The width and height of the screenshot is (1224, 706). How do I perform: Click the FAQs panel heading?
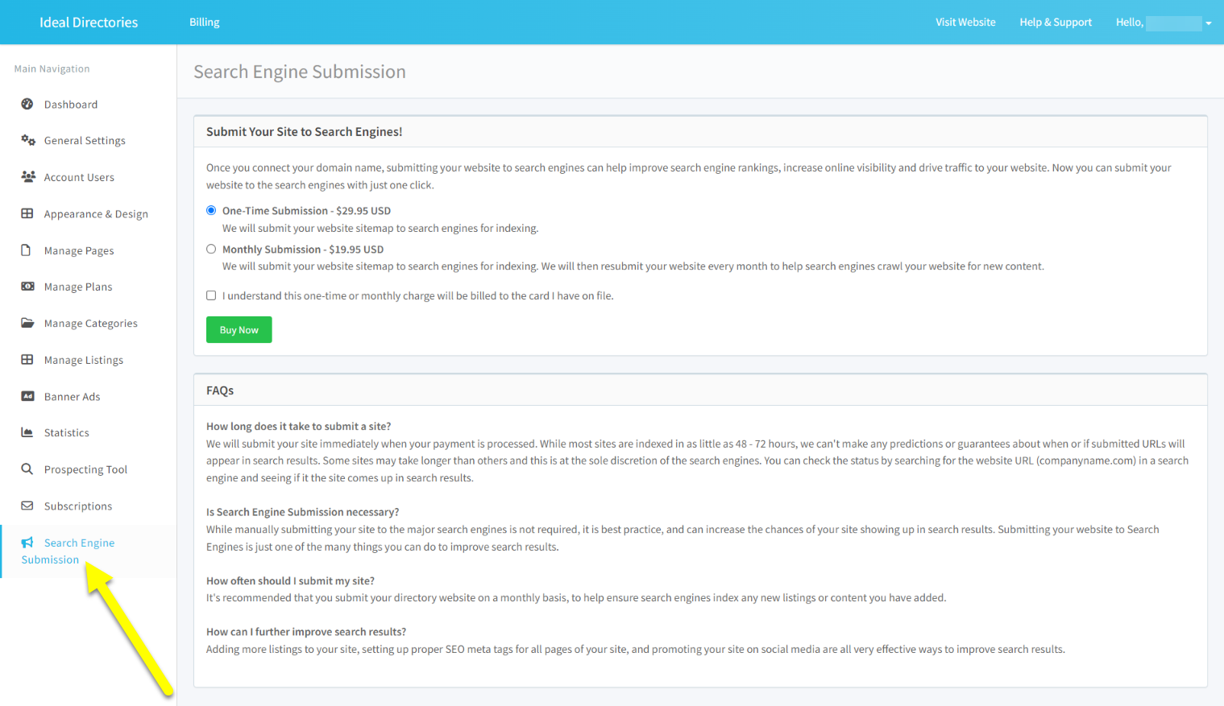220,390
